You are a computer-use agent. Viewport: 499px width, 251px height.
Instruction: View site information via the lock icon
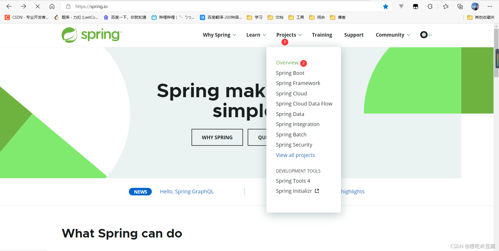pos(68,6)
